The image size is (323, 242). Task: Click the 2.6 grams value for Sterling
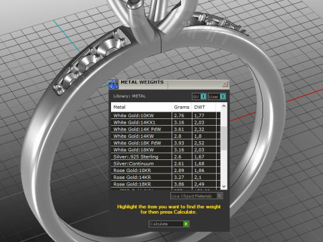[x=178, y=157]
